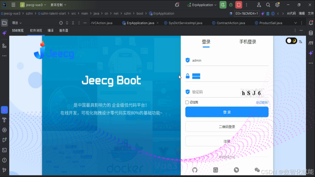Show hidden editor tabs dropdown
Viewport: 315px width, 177px height.
tap(295, 23)
